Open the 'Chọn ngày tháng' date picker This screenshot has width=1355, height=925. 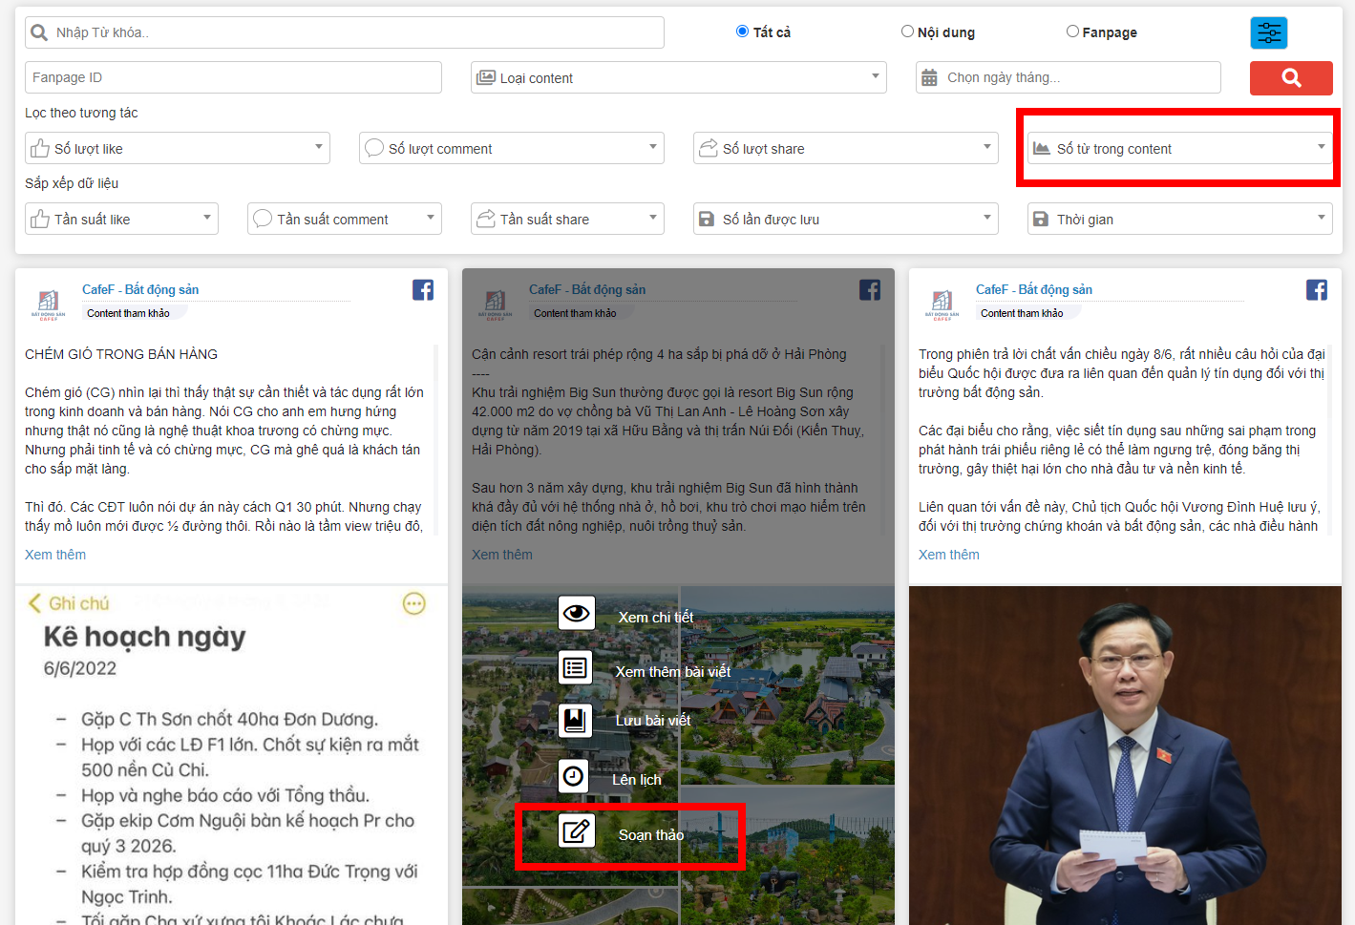point(1068,77)
